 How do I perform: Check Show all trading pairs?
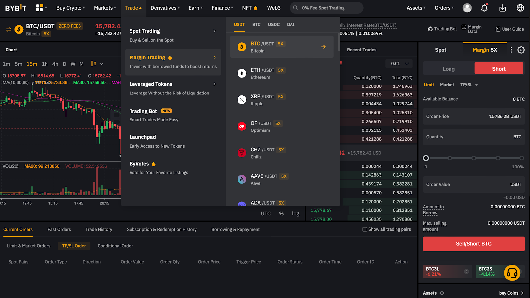click(365, 229)
